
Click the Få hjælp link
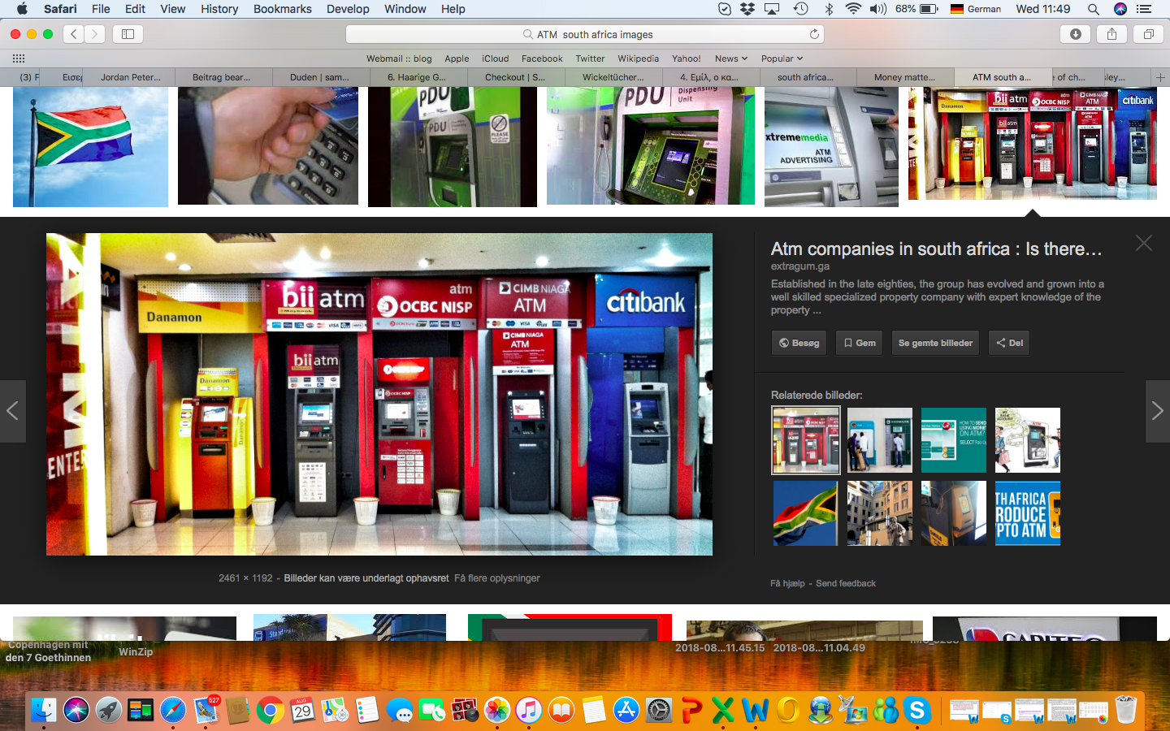(x=788, y=583)
